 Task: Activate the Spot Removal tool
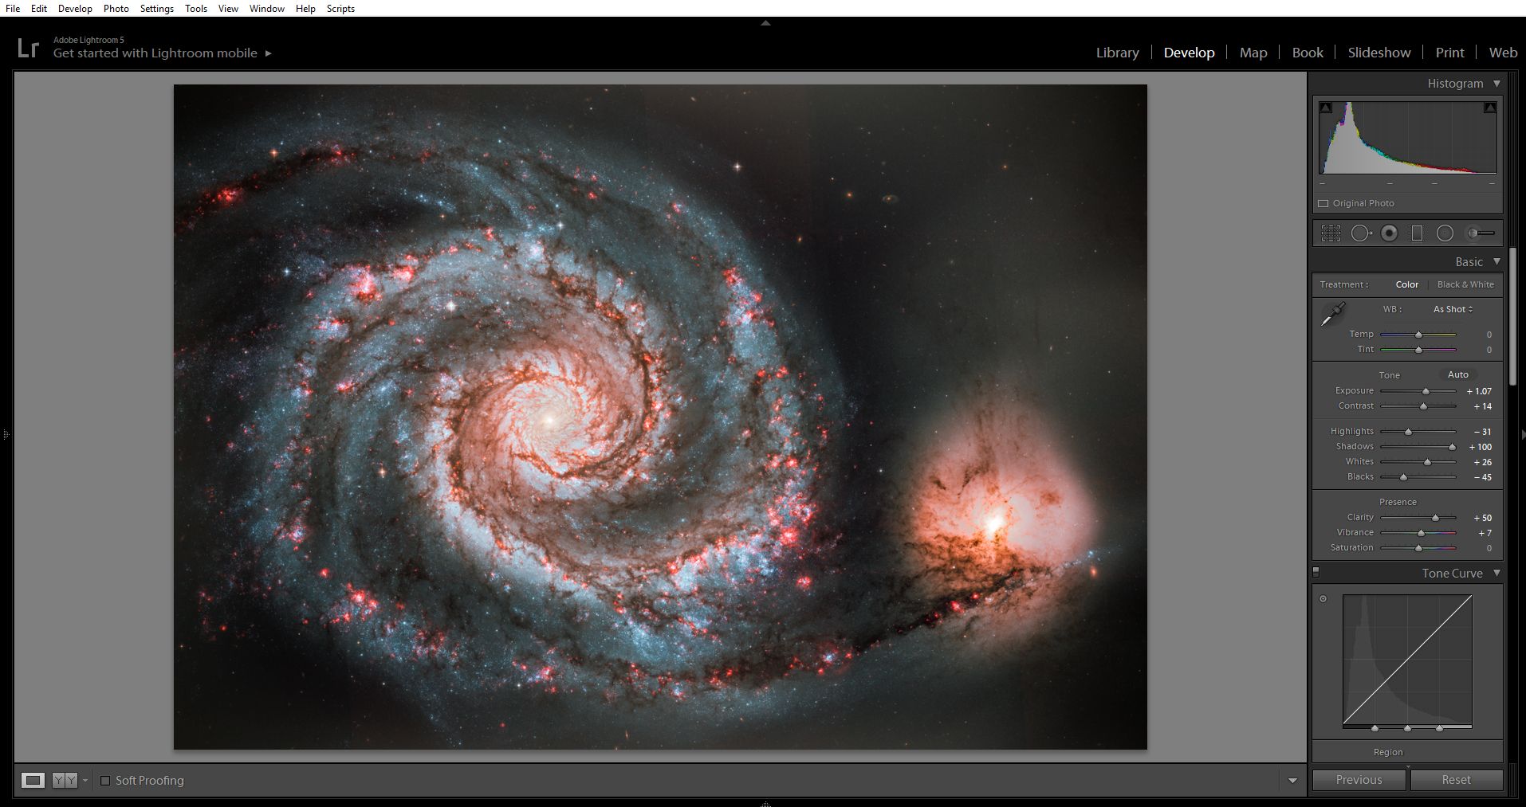1361,233
